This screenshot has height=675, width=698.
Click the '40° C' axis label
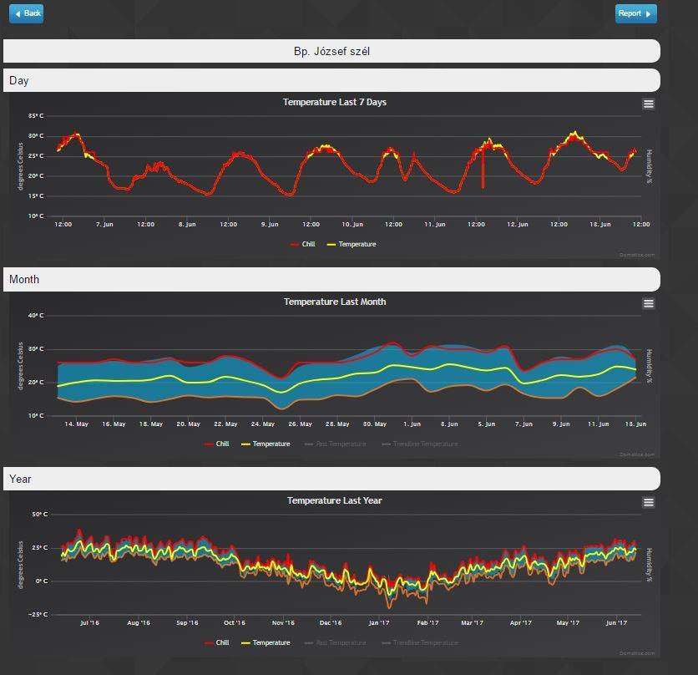click(36, 316)
